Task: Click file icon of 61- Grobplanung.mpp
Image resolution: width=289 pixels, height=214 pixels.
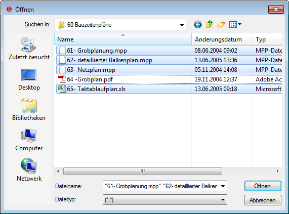Action: [62, 51]
